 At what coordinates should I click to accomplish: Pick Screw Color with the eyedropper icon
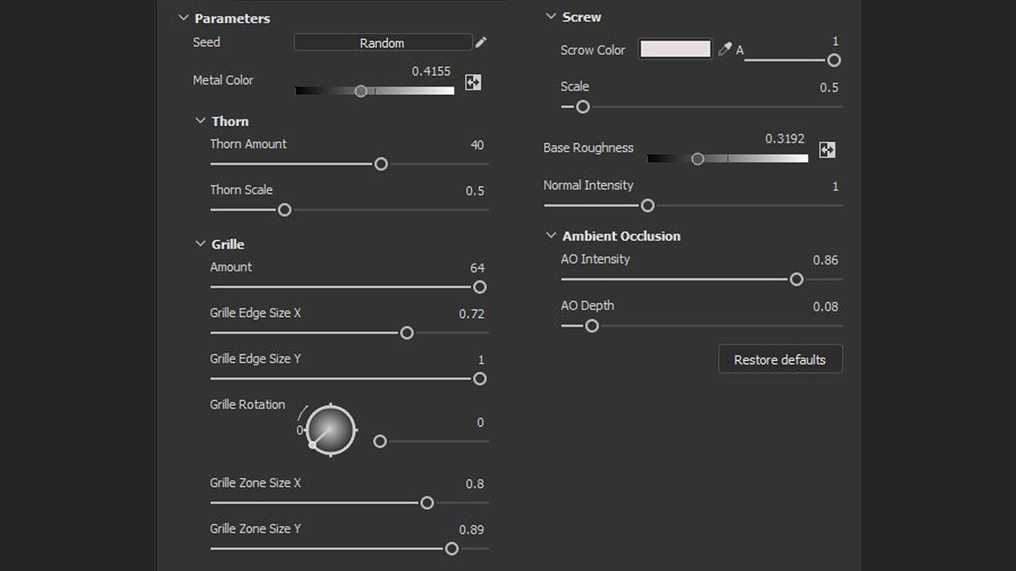pyautogui.click(x=725, y=49)
